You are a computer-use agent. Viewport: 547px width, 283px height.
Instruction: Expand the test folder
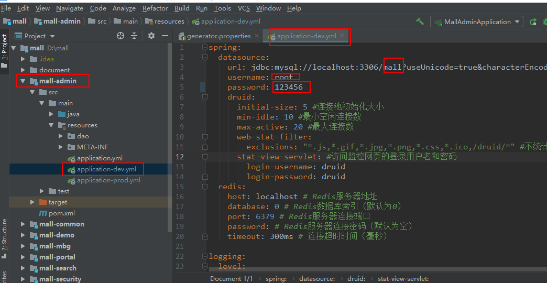42,191
